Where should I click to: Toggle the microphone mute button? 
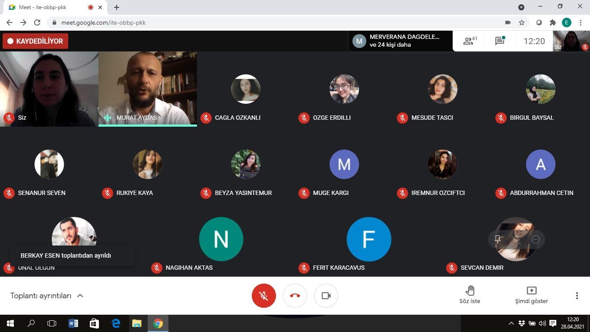tap(263, 296)
